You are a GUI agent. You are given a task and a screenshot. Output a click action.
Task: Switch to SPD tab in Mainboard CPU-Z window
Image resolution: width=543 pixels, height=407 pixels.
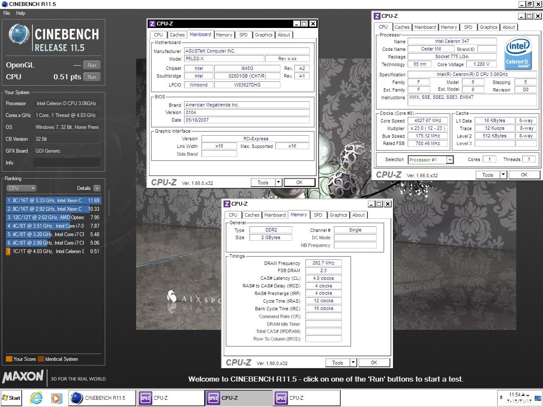click(x=244, y=35)
